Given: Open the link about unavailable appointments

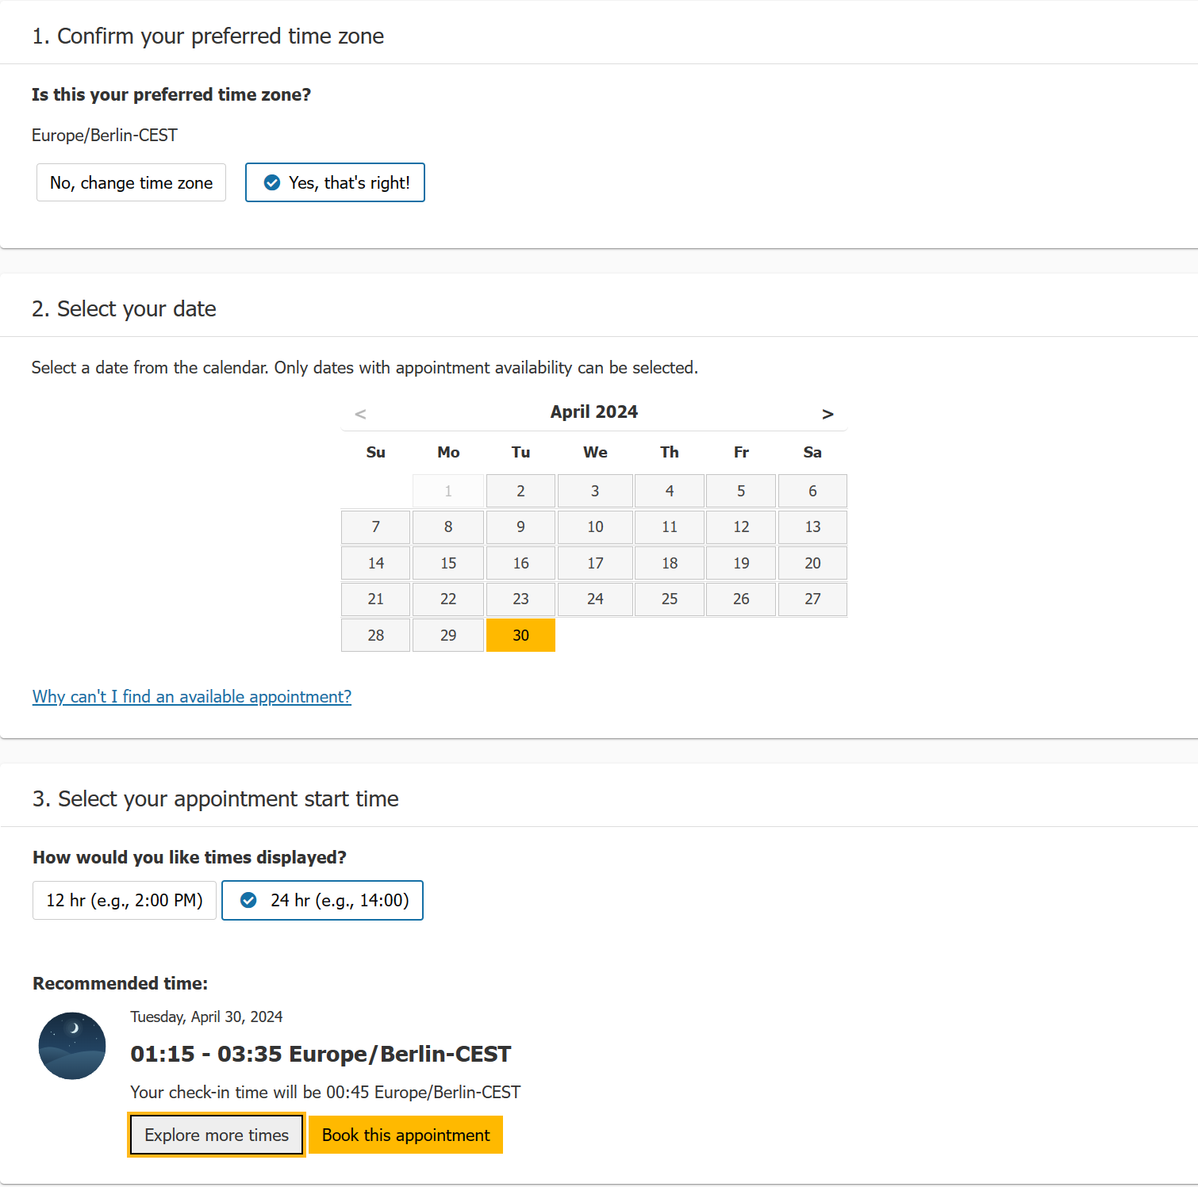Looking at the screenshot, I should [191, 696].
